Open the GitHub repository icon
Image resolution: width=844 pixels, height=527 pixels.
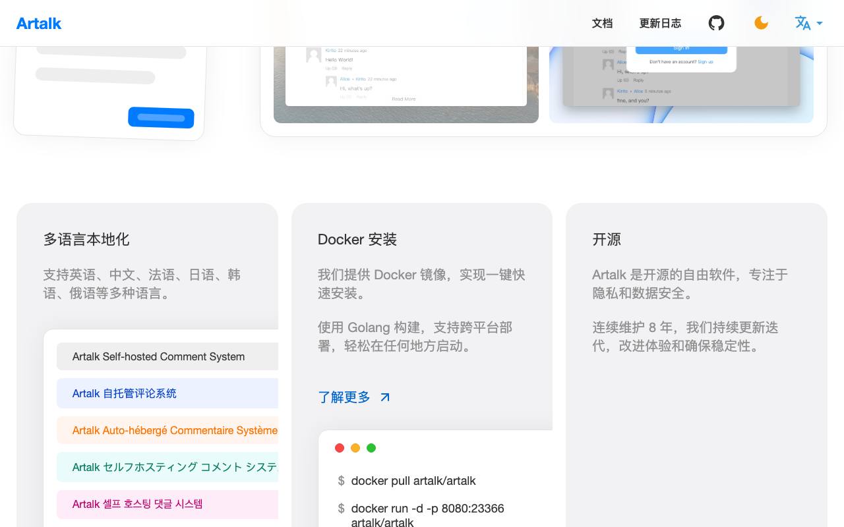[x=716, y=23]
